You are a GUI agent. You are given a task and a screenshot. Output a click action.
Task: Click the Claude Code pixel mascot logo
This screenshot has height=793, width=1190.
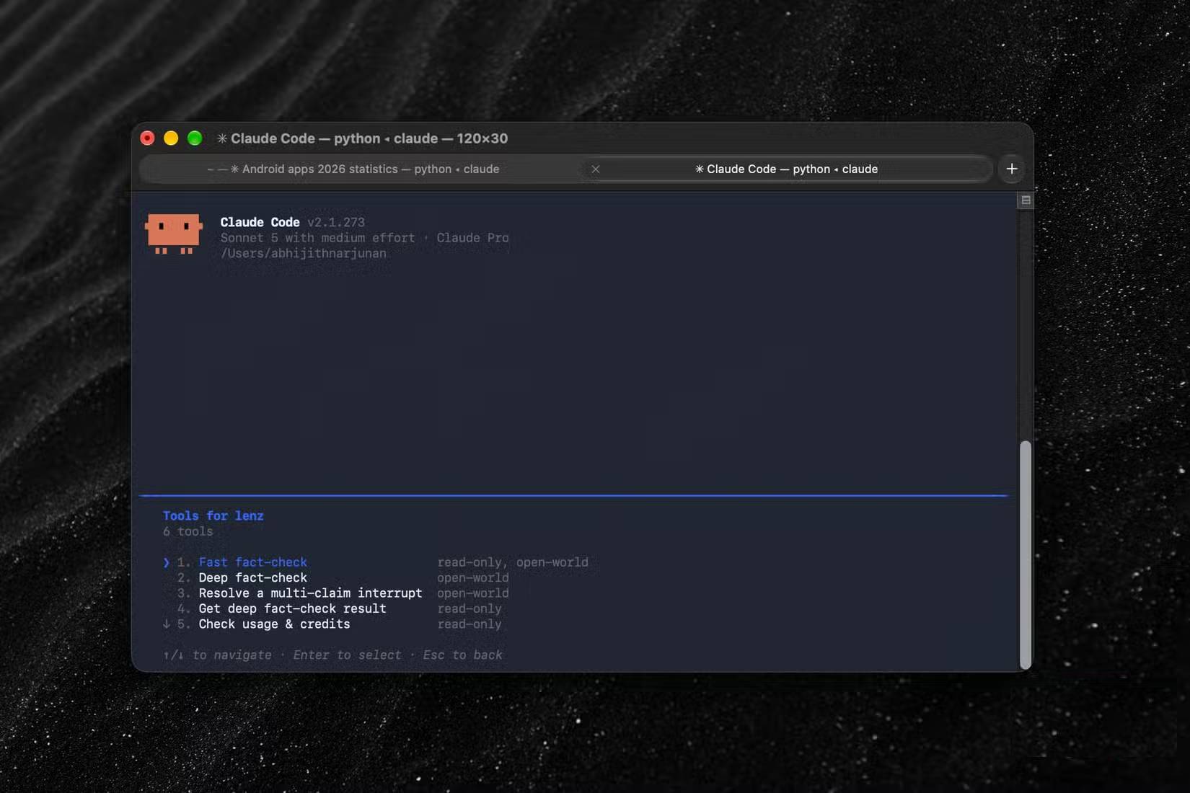click(174, 234)
